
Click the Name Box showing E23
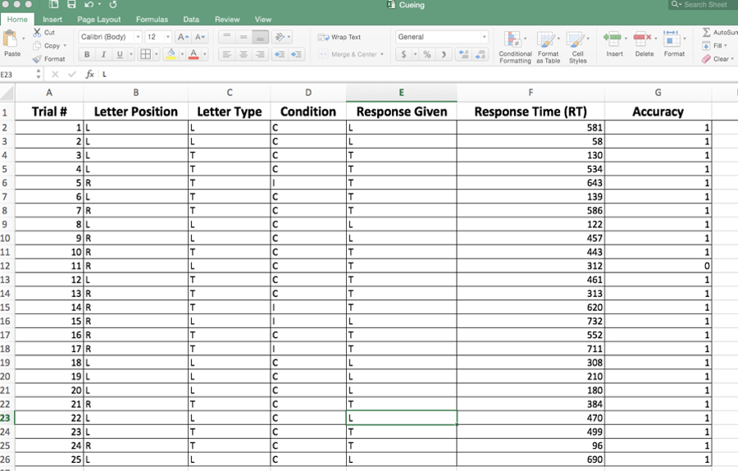click(x=17, y=75)
